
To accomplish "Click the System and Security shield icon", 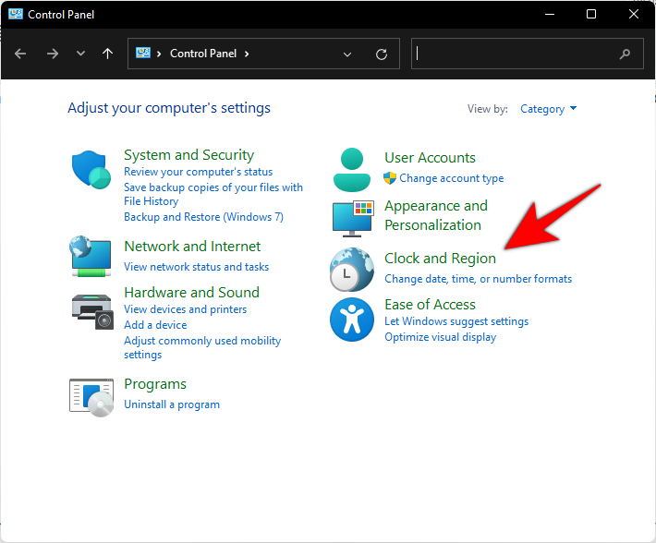I will [91, 169].
